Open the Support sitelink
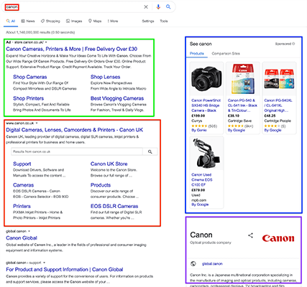This screenshot has height=287, width=307. [x=22, y=164]
